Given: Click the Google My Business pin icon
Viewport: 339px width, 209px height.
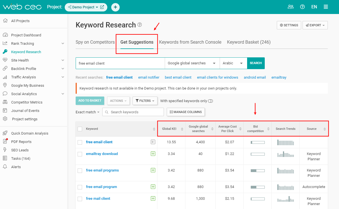Looking at the screenshot, I should click(5, 85).
